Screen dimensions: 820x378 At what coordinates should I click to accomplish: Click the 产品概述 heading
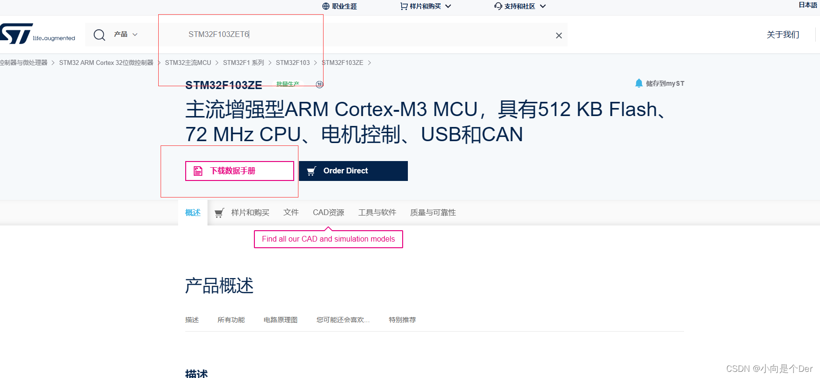(219, 286)
